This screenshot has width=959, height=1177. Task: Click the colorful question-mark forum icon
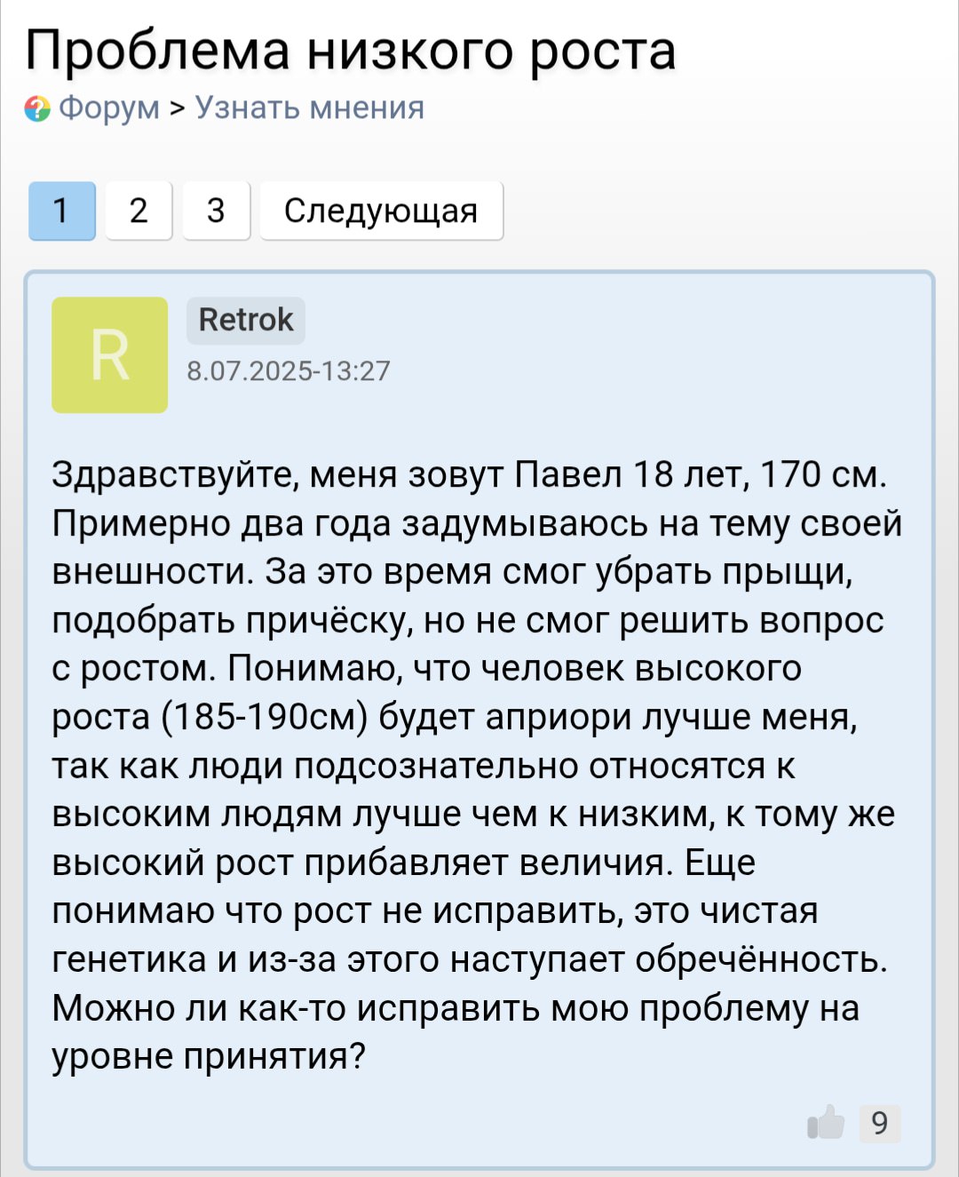tap(37, 108)
